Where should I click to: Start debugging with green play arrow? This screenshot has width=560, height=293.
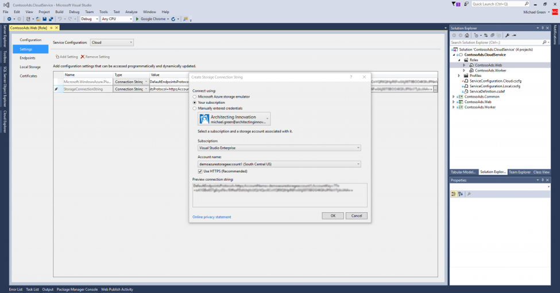point(137,19)
